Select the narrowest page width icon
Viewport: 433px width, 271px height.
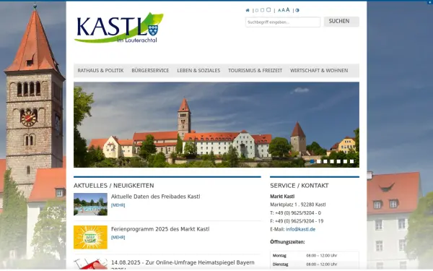point(256,10)
